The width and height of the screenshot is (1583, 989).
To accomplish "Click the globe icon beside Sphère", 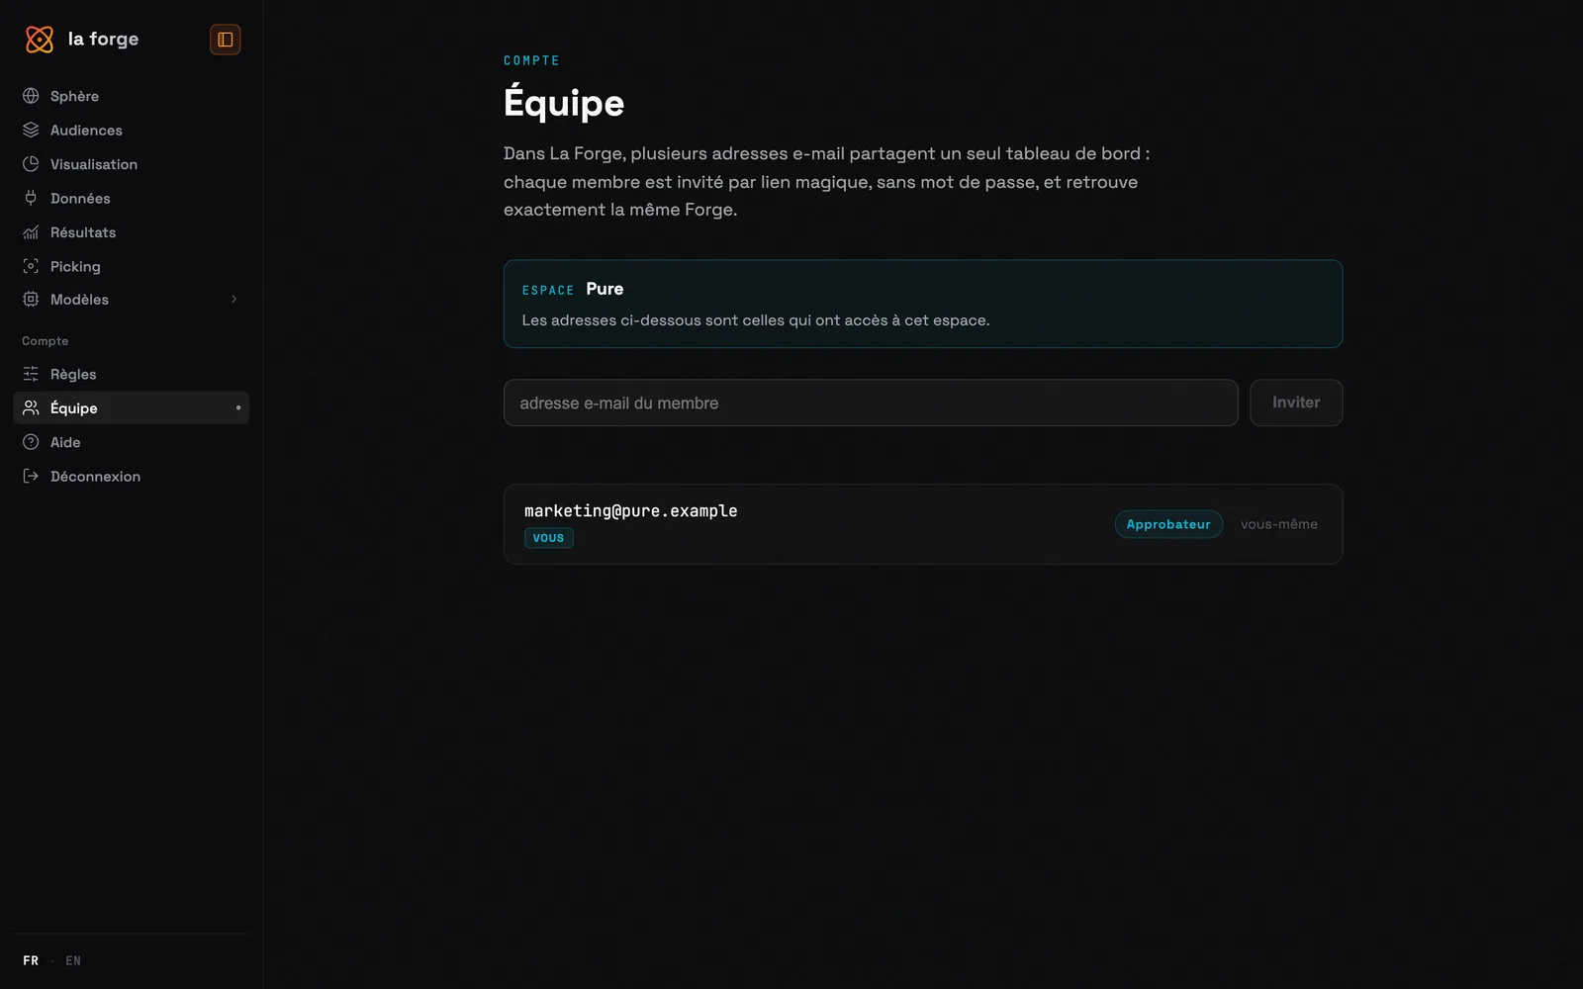I will [31, 96].
